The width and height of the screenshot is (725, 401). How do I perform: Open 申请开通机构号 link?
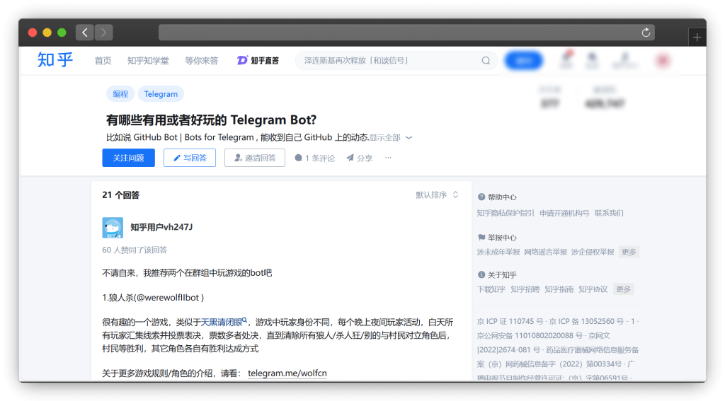tap(564, 213)
